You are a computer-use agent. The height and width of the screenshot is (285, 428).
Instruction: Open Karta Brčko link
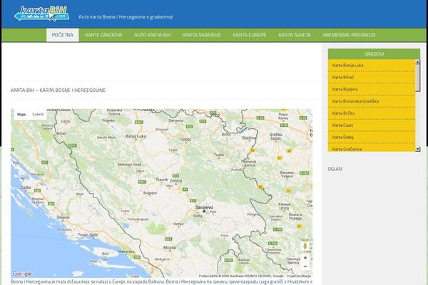point(372,113)
